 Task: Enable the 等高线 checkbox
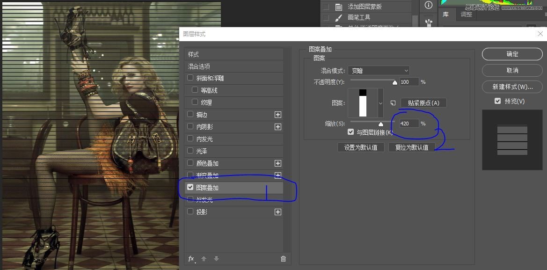(195, 90)
